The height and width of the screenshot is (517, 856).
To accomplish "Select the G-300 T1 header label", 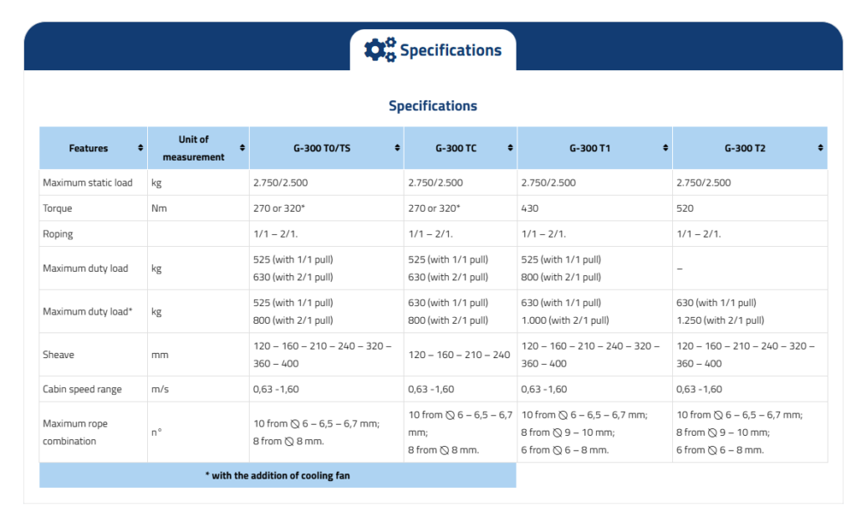I will 590,148.
